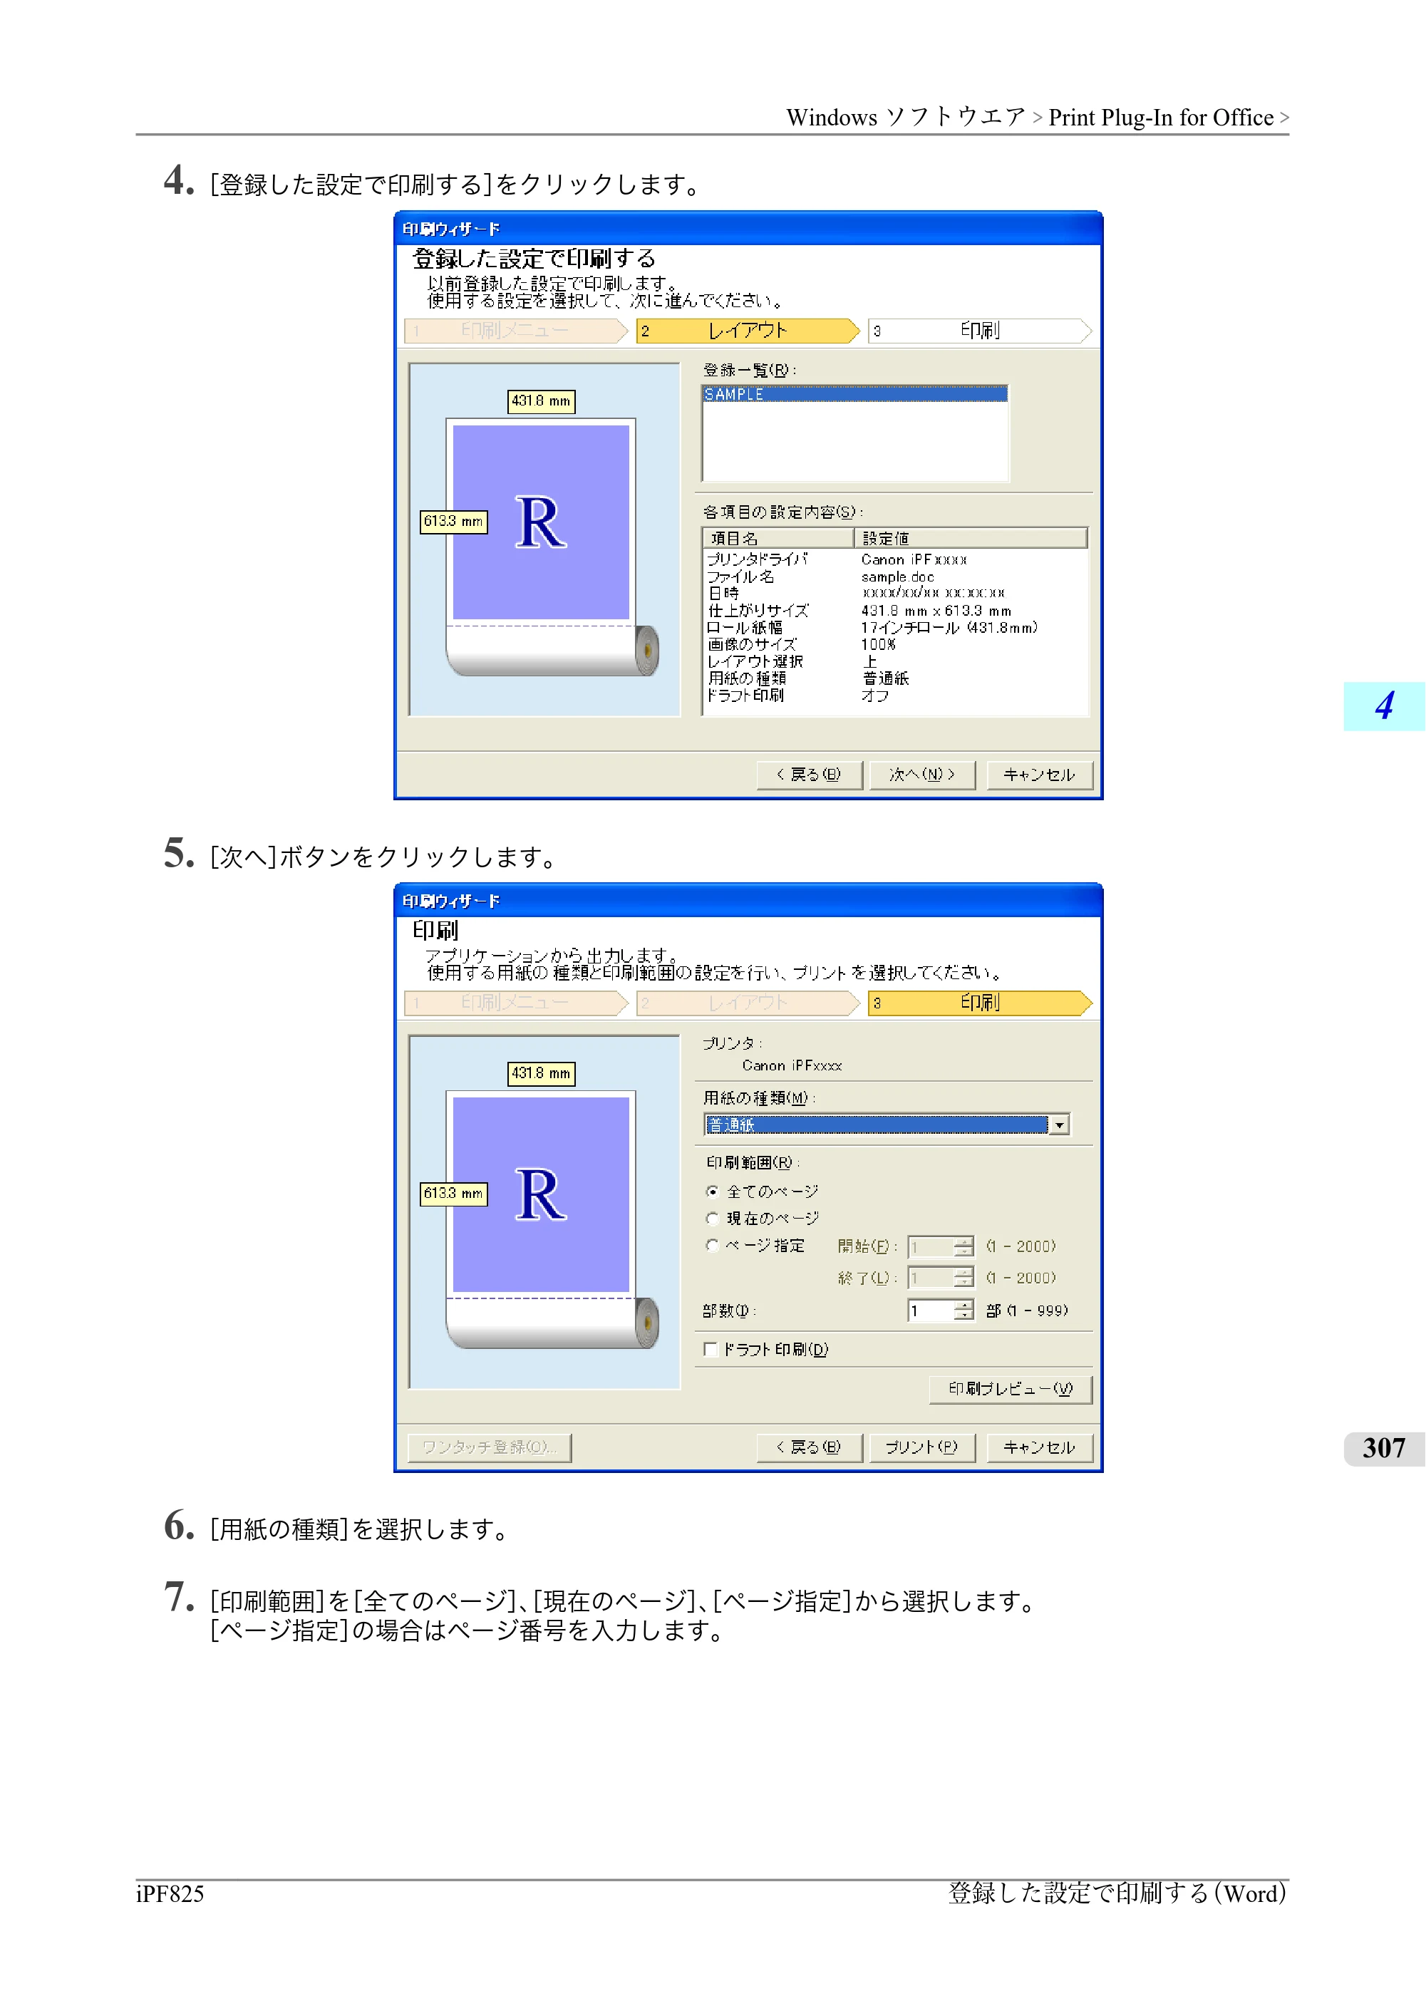Click 戻る(B) in the 印刷 dialog
Viewport: 1426px width, 2016px height.
(809, 1447)
